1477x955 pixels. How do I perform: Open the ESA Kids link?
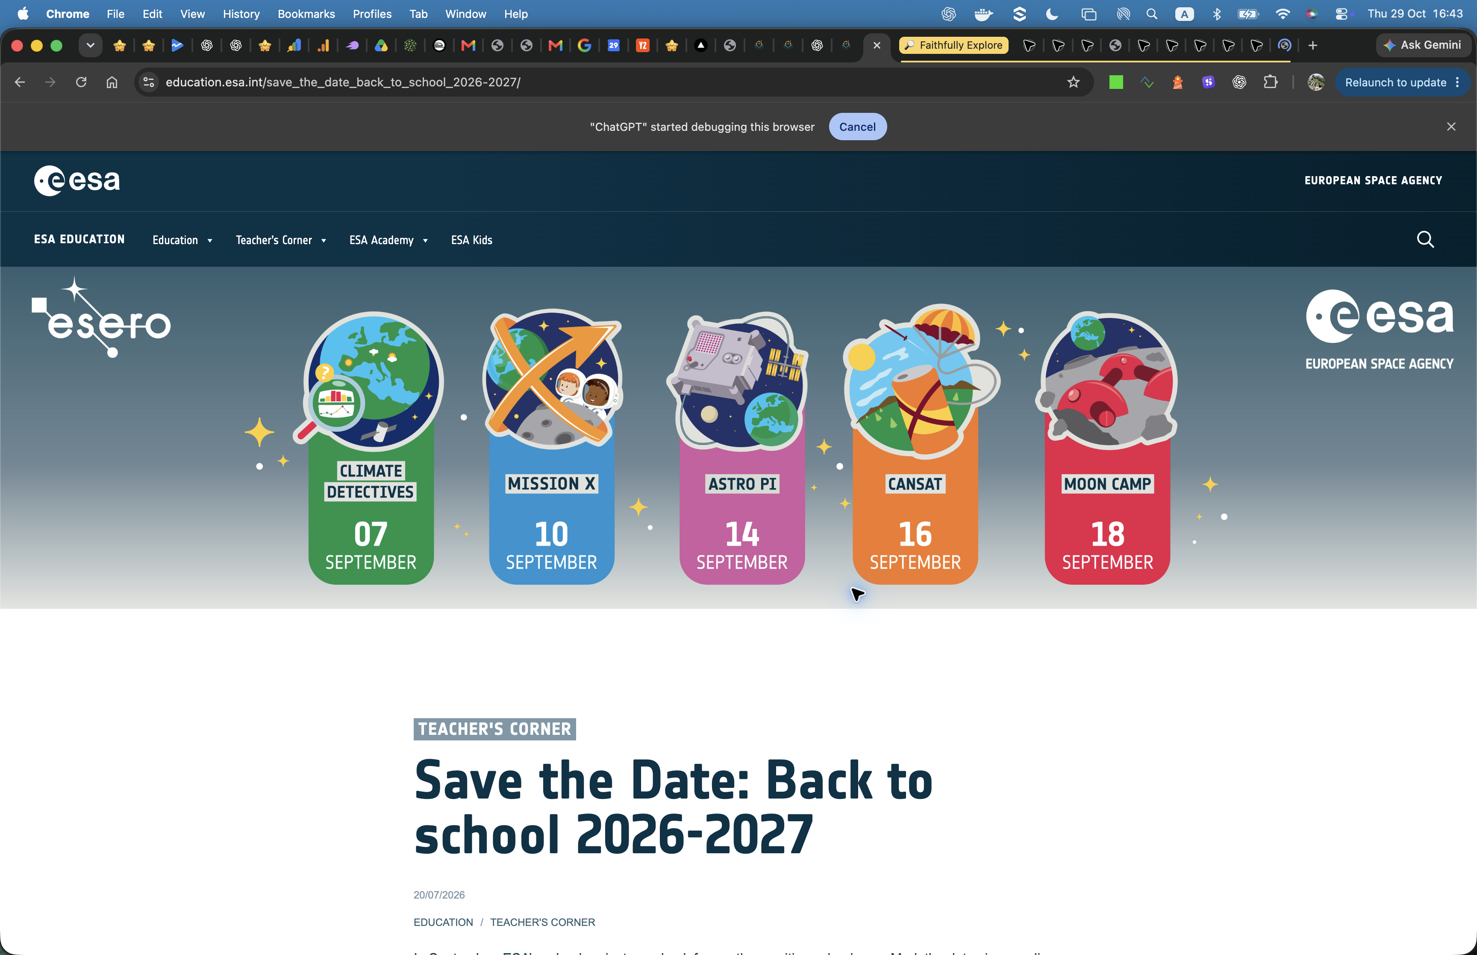(472, 240)
